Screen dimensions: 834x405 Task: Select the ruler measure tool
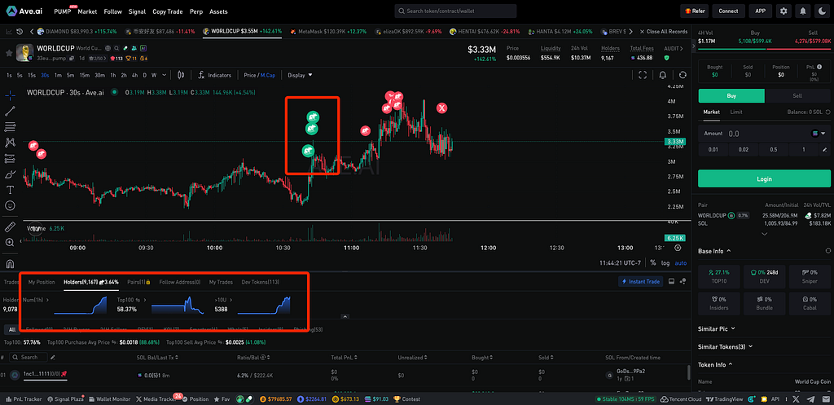pyautogui.click(x=10, y=227)
